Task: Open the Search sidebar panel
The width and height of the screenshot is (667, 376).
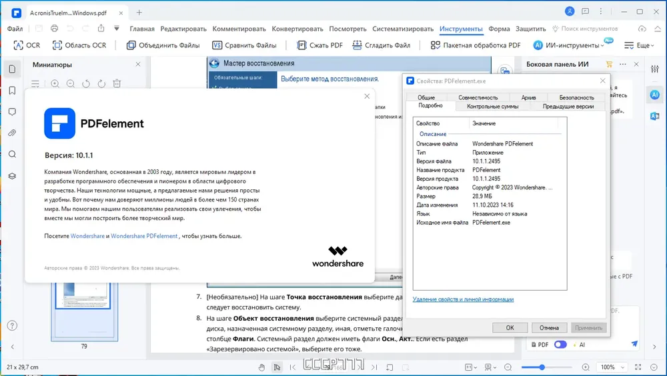Action: coord(12,154)
